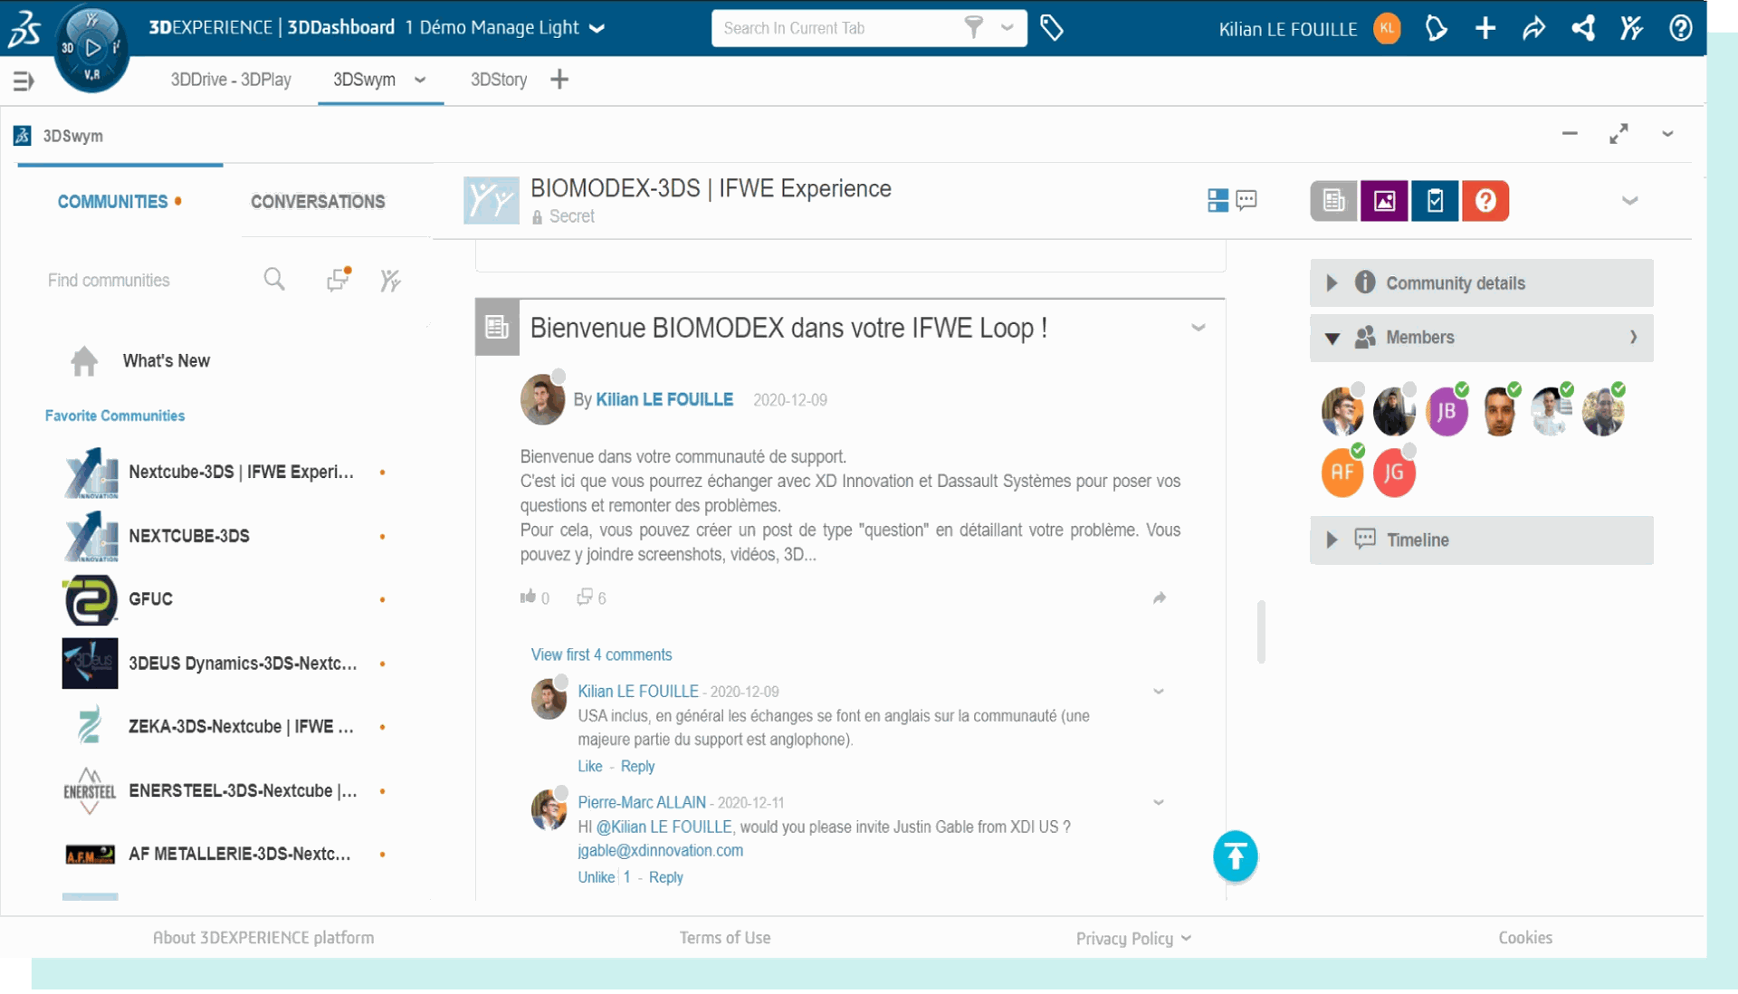Collapse the Members section

pyautogui.click(x=1333, y=337)
